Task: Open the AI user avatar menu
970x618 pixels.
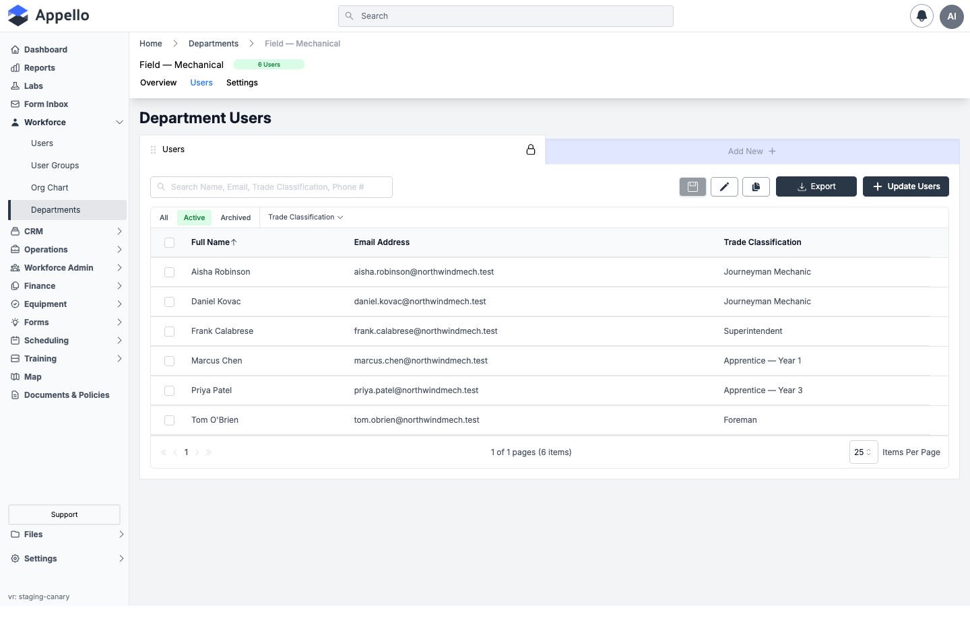Action: 952,16
